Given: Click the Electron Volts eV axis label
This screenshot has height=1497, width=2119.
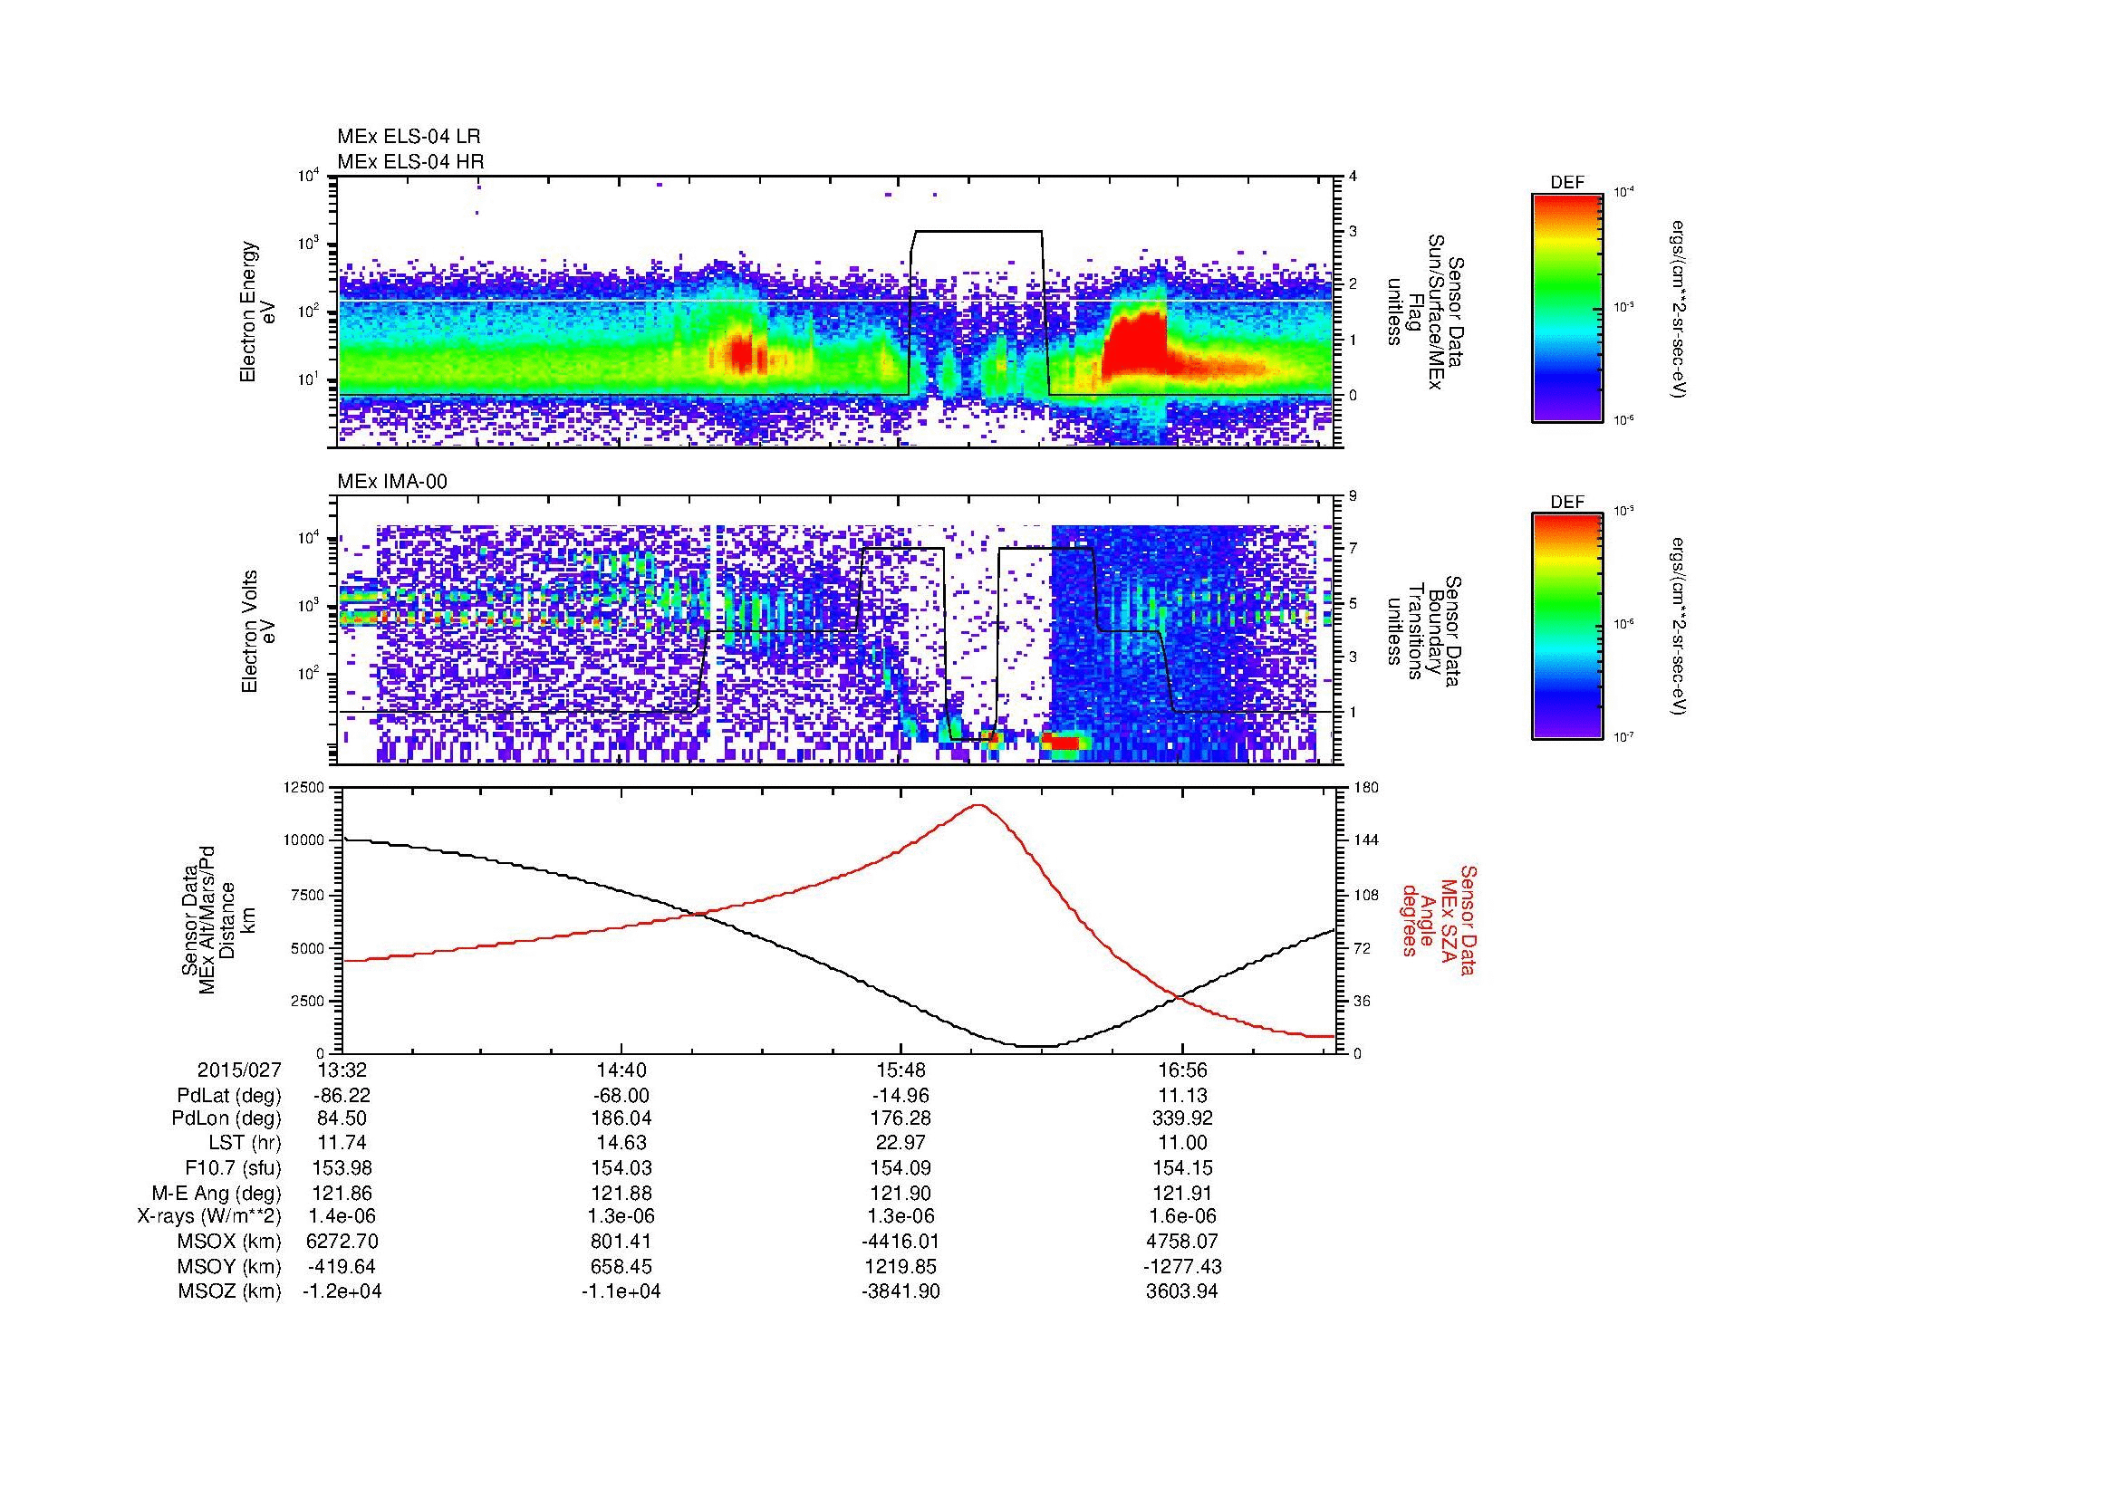Looking at the screenshot, I should pos(258,632).
